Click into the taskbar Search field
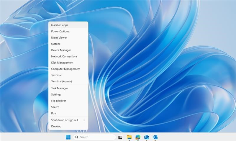This screenshot has height=141, width=236. 94,137
